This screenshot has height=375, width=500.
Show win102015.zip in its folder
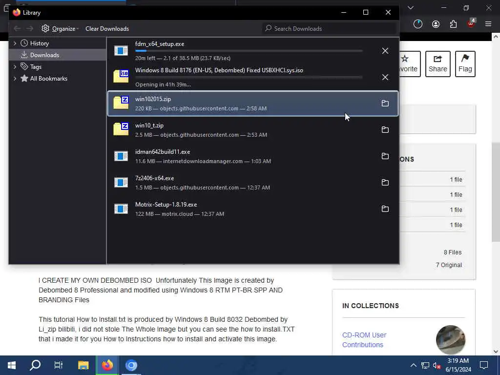point(385,104)
